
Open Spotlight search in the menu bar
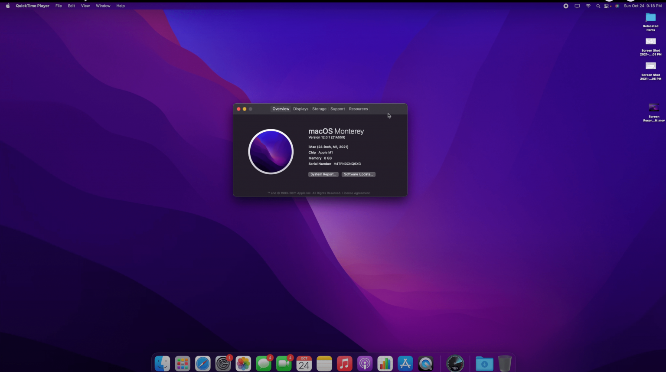598,6
